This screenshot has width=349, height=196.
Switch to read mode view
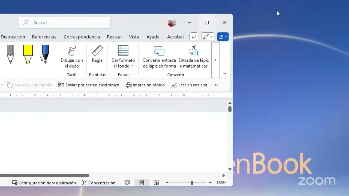[x=127, y=183]
